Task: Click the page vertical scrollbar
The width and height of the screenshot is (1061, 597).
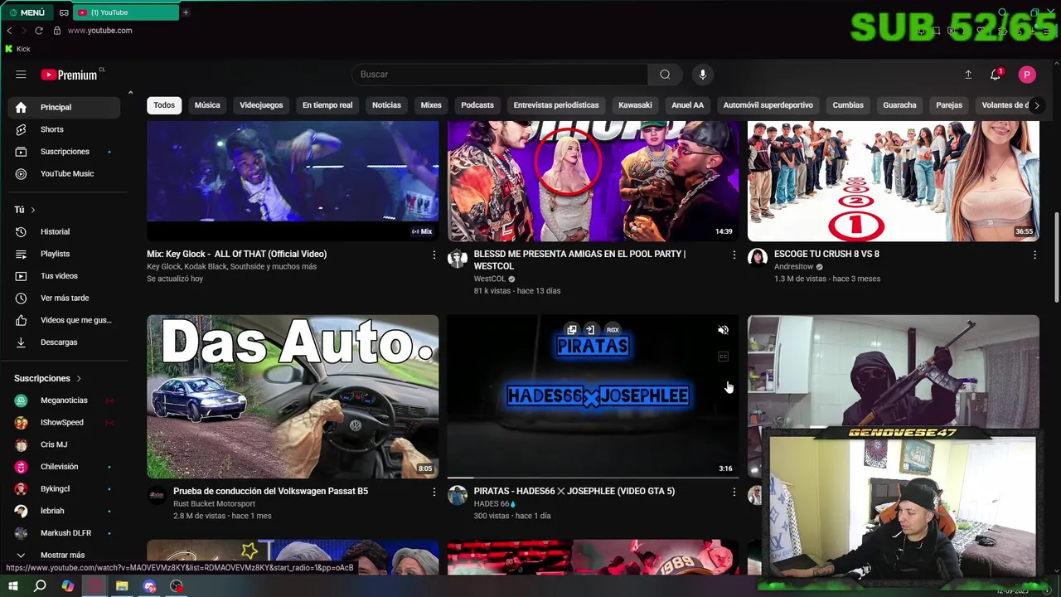Action: (1056, 257)
